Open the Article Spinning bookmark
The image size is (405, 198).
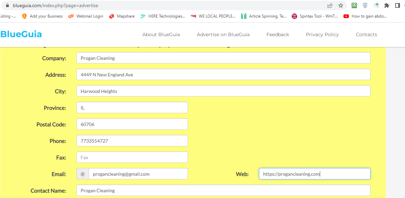coord(263,16)
